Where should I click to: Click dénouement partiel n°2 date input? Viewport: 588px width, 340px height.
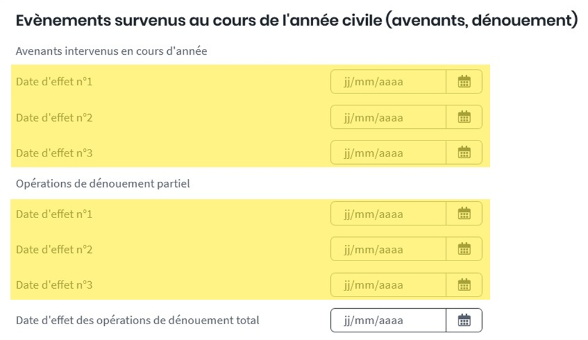click(388, 249)
